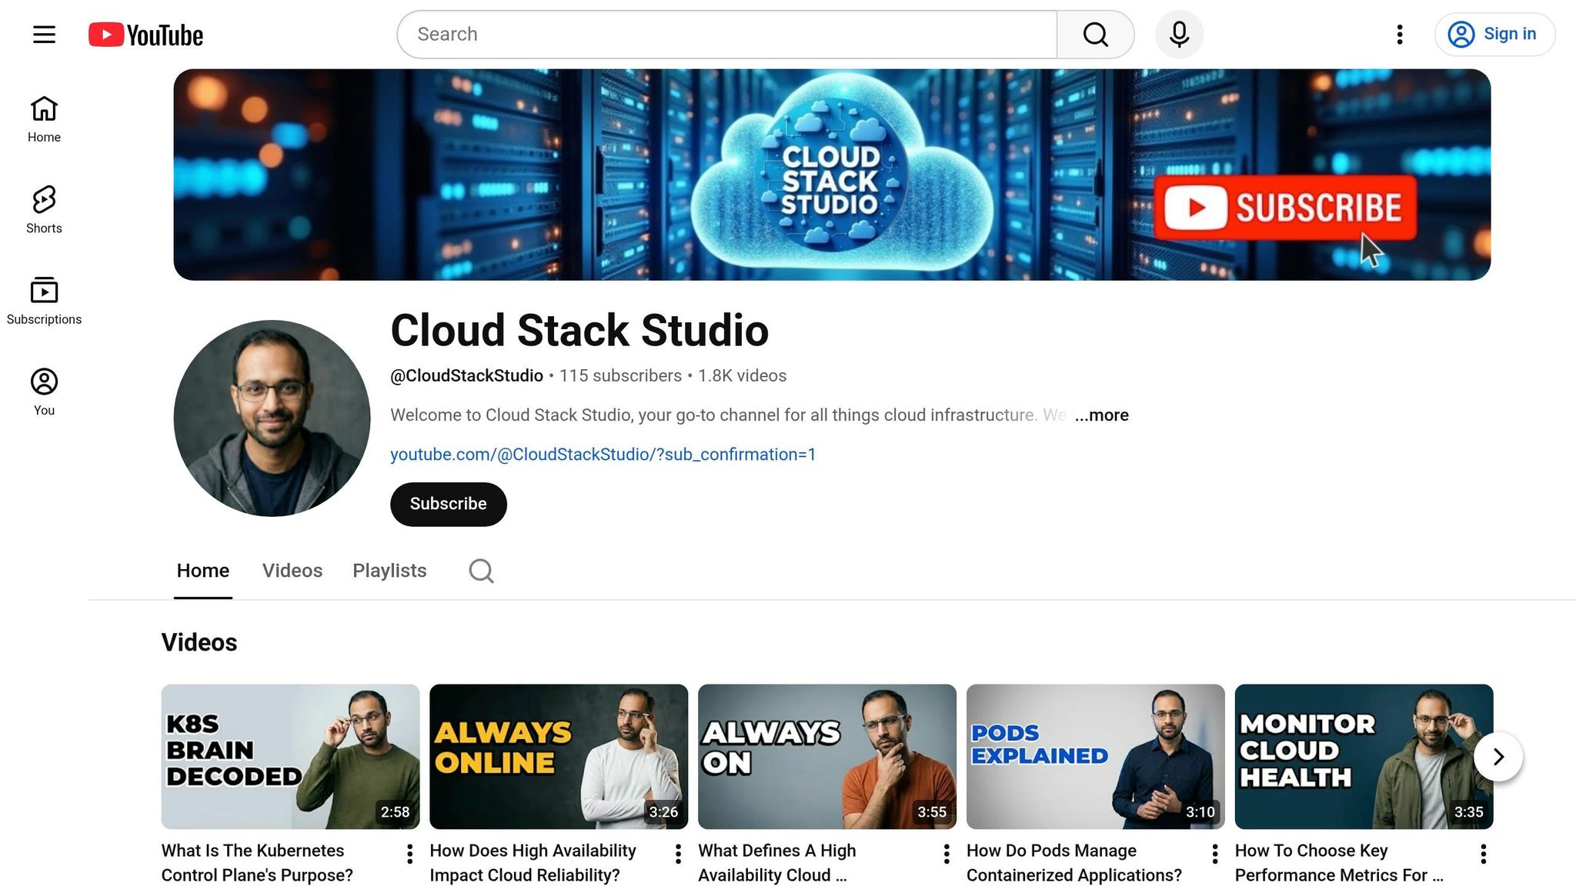Open options for Kubernetes Control Plane video
The width and height of the screenshot is (1576, 886).
(409, 854)
